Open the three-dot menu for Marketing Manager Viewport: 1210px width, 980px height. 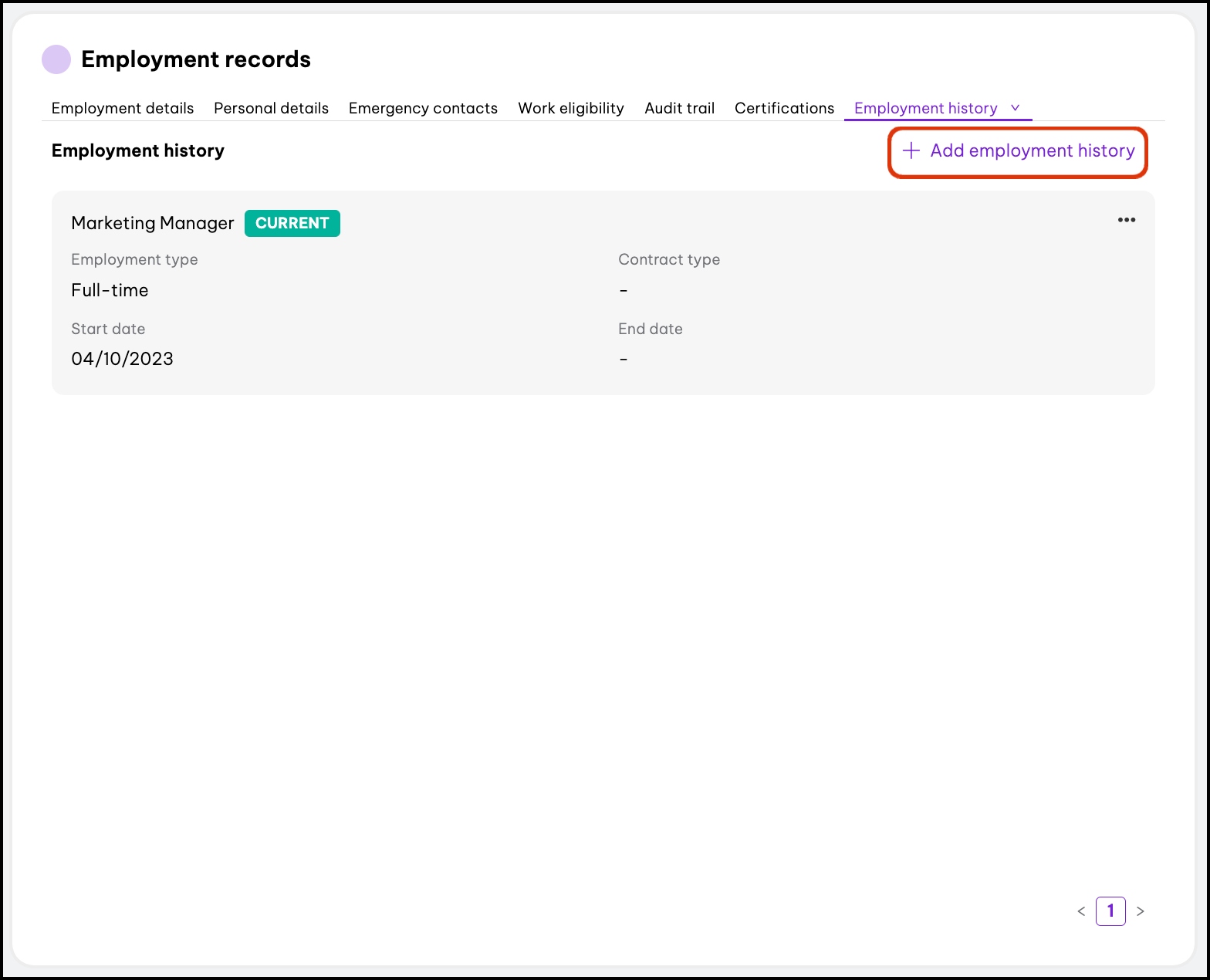tap(1126, 221)
